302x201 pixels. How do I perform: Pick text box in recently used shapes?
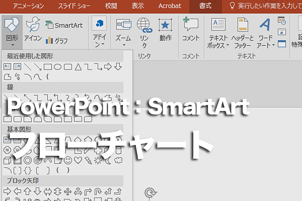(8, 67)
